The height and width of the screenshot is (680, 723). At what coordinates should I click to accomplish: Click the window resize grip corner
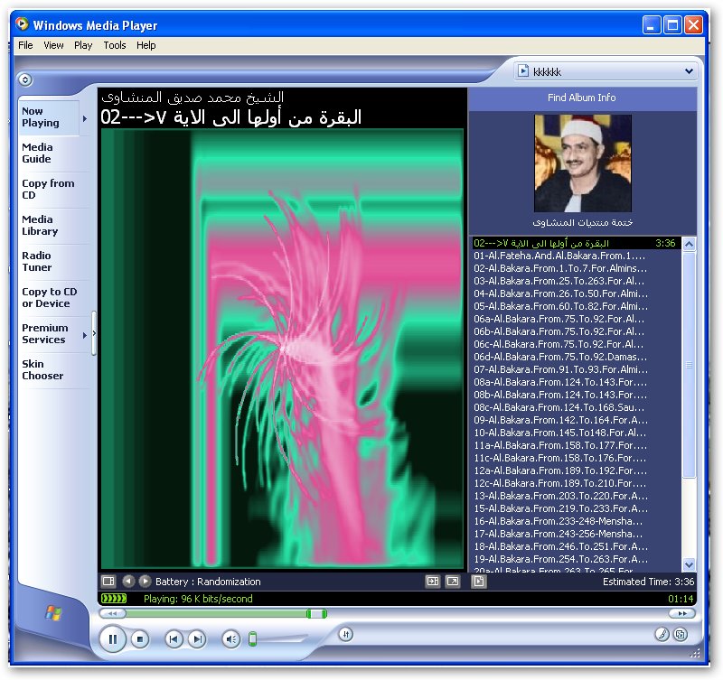696,652
